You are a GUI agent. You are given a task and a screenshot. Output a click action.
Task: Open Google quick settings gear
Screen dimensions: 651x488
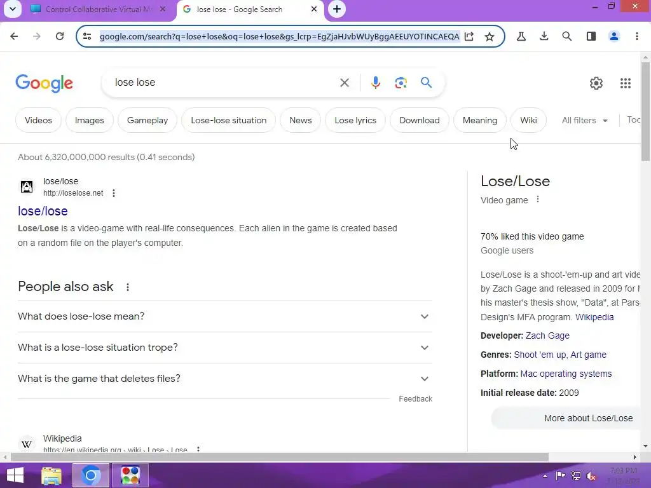coord(596,83)
